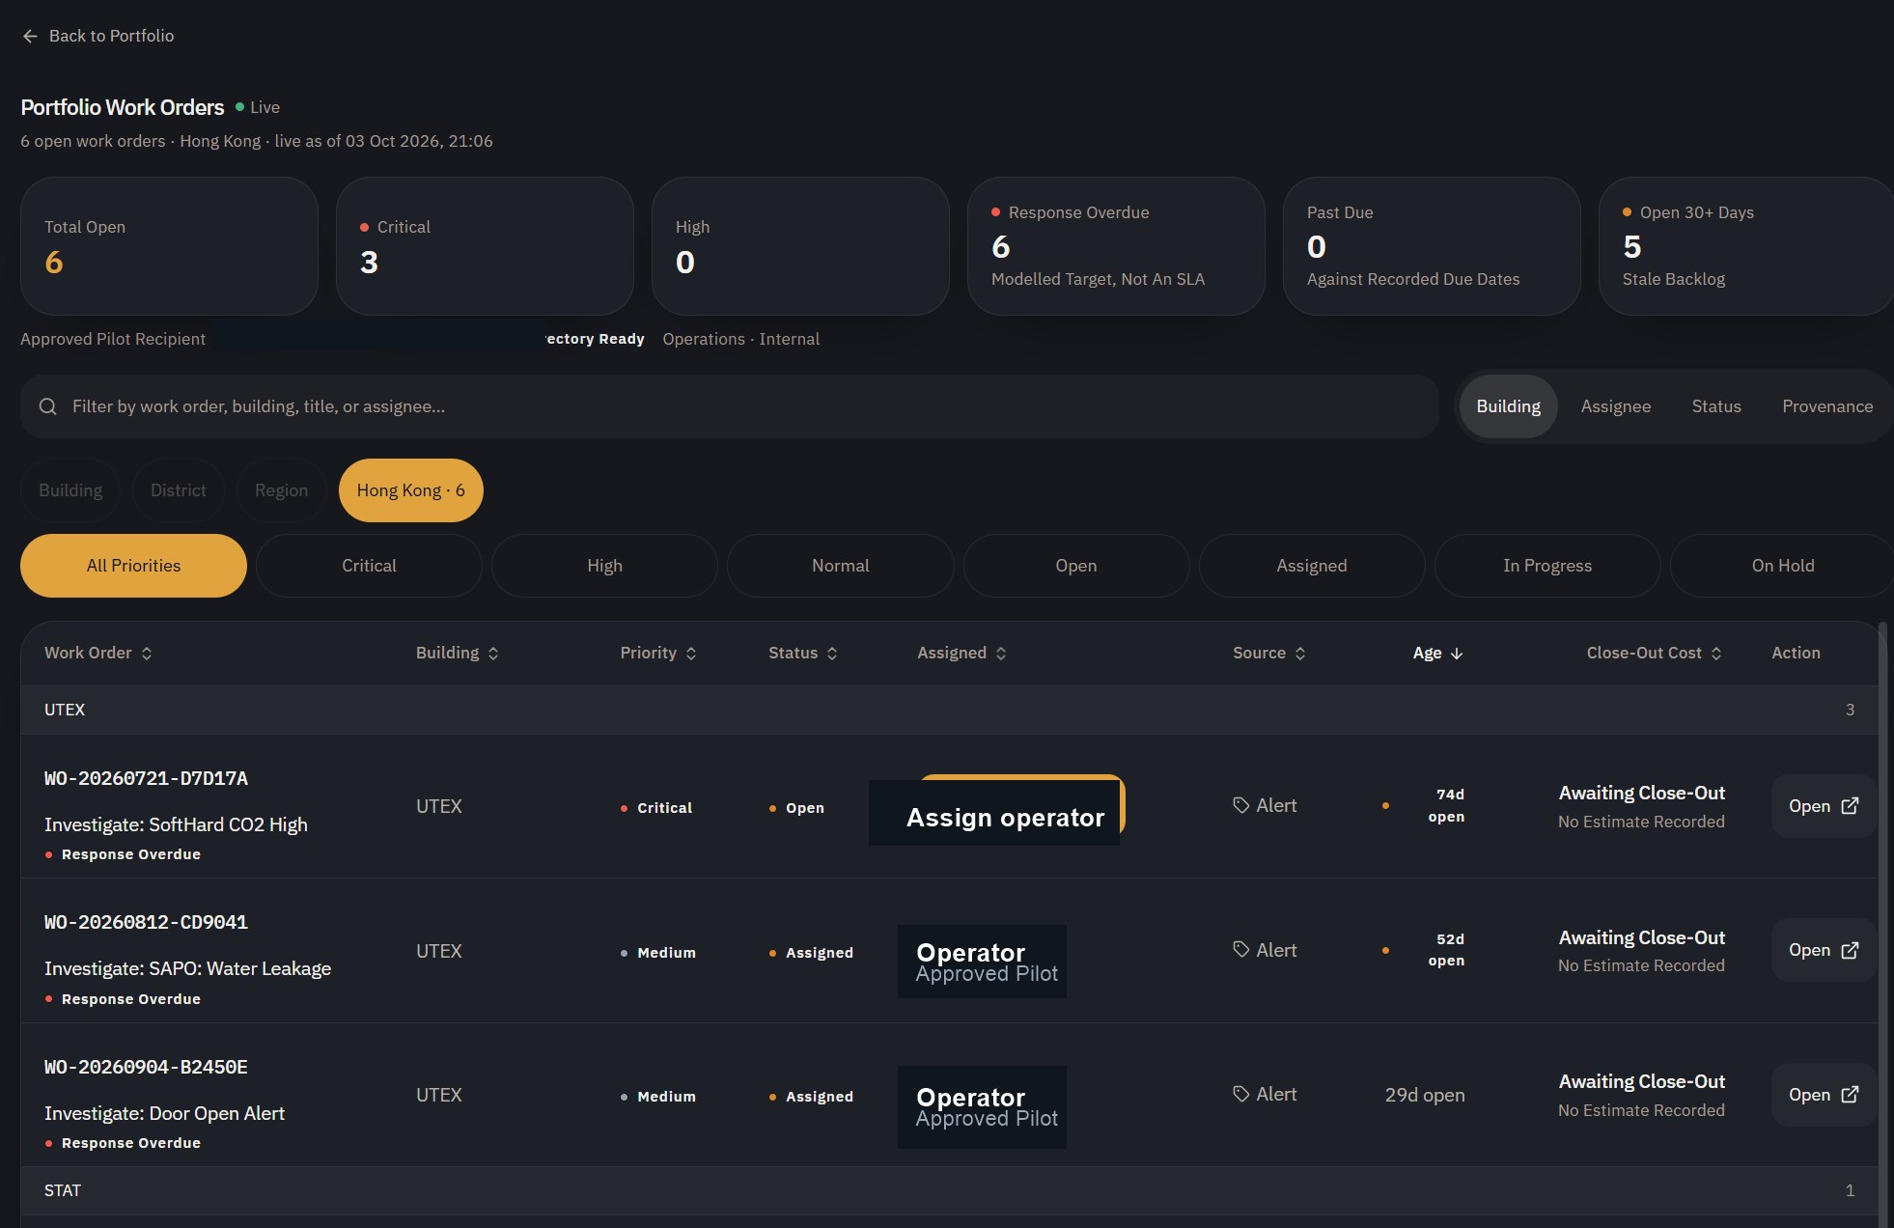1894x1228 pixels.
Task: Toggle the In Progress status filter pill
Action: (1546, 566)
